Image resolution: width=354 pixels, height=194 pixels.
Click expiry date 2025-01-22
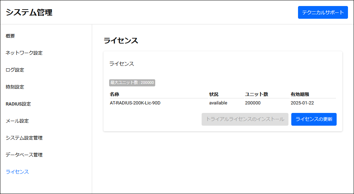(x=302, y=103)
